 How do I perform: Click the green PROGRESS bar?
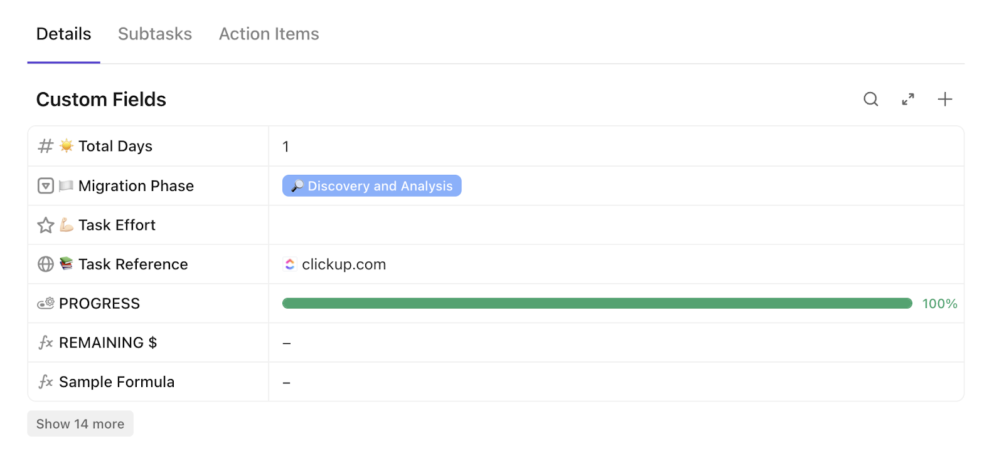coord(596,304)
